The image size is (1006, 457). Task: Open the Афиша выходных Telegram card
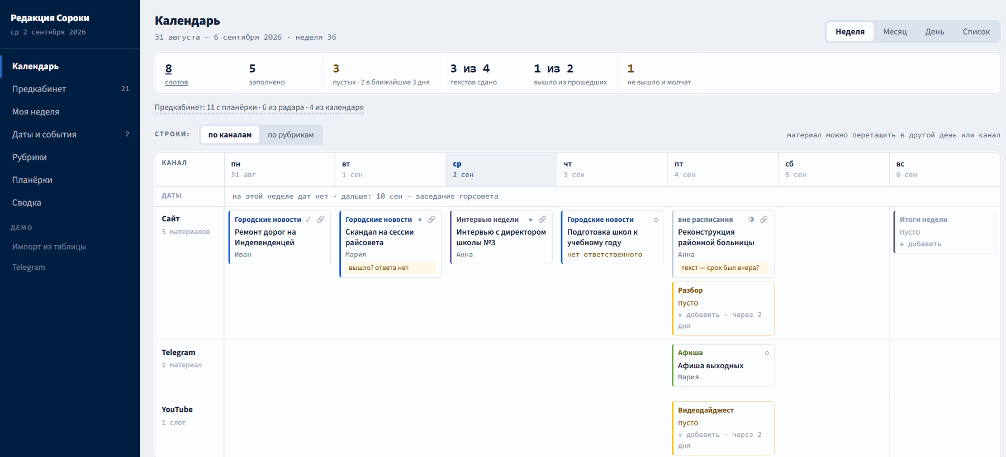point(723,365)
